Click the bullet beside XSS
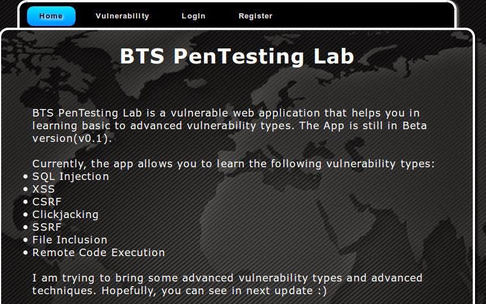This screenshot has width=486, height=304. [26, 190]
